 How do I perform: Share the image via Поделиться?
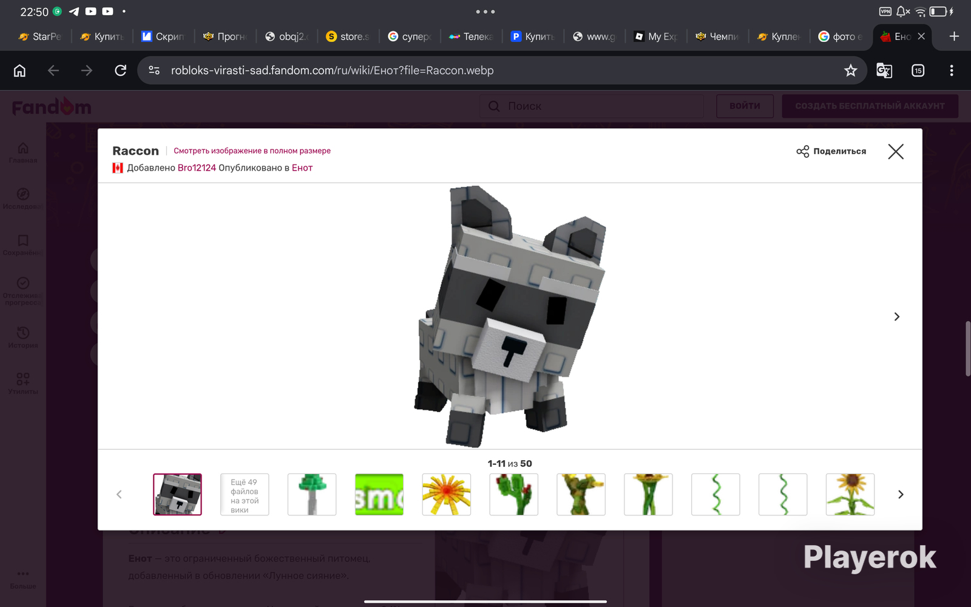click(831, 151)
